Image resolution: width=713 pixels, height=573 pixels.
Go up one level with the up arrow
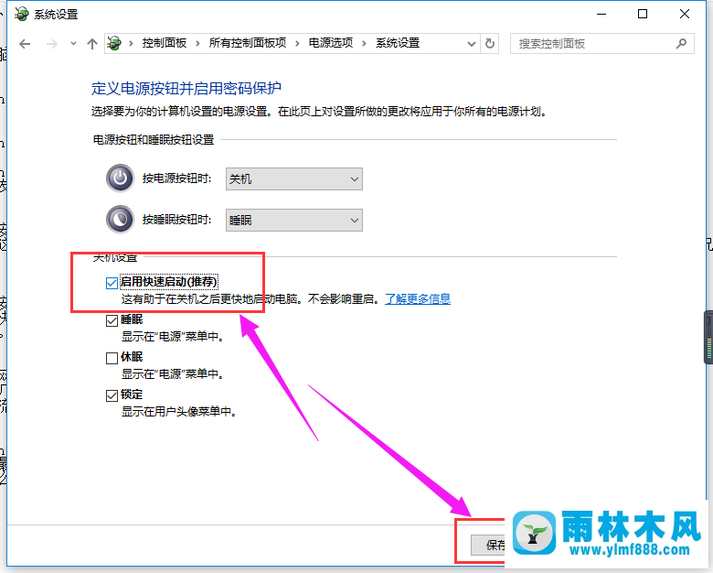[x=92, y=44]
